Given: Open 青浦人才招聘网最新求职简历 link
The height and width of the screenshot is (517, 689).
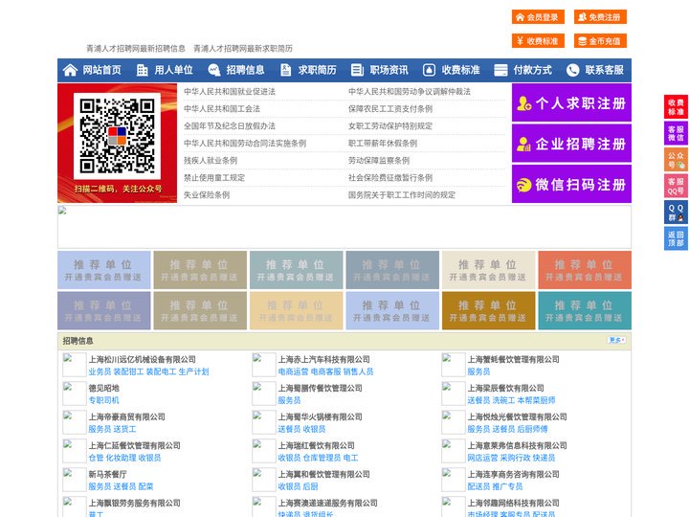Looking at the screenshot, I should tap(243, 49).
